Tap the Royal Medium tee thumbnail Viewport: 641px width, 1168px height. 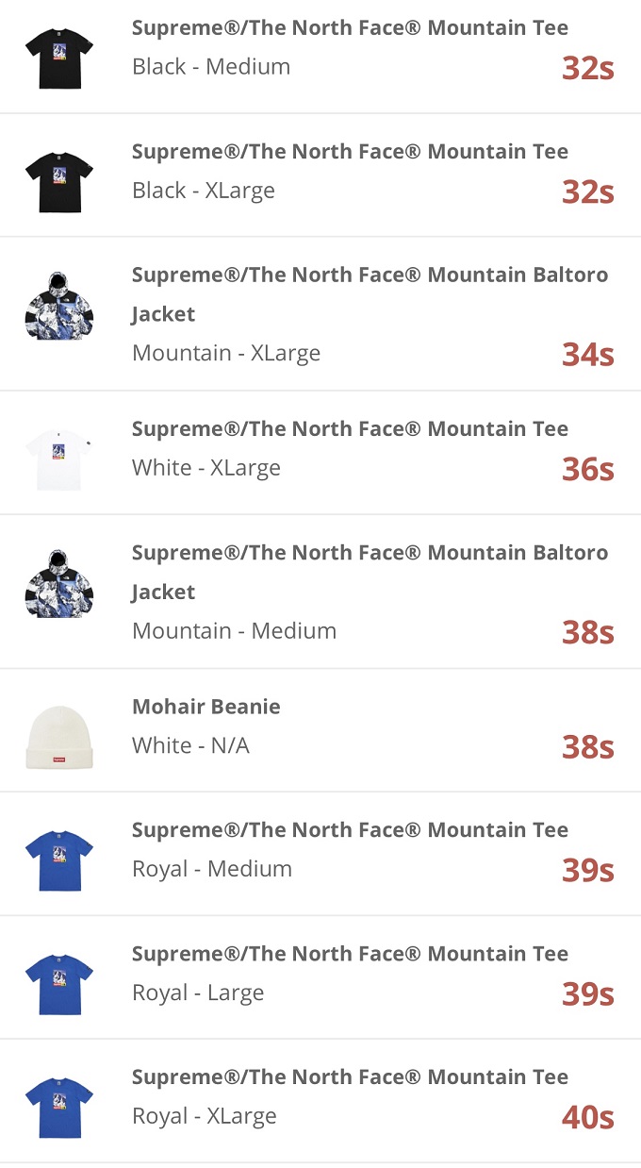pos(58,860)
